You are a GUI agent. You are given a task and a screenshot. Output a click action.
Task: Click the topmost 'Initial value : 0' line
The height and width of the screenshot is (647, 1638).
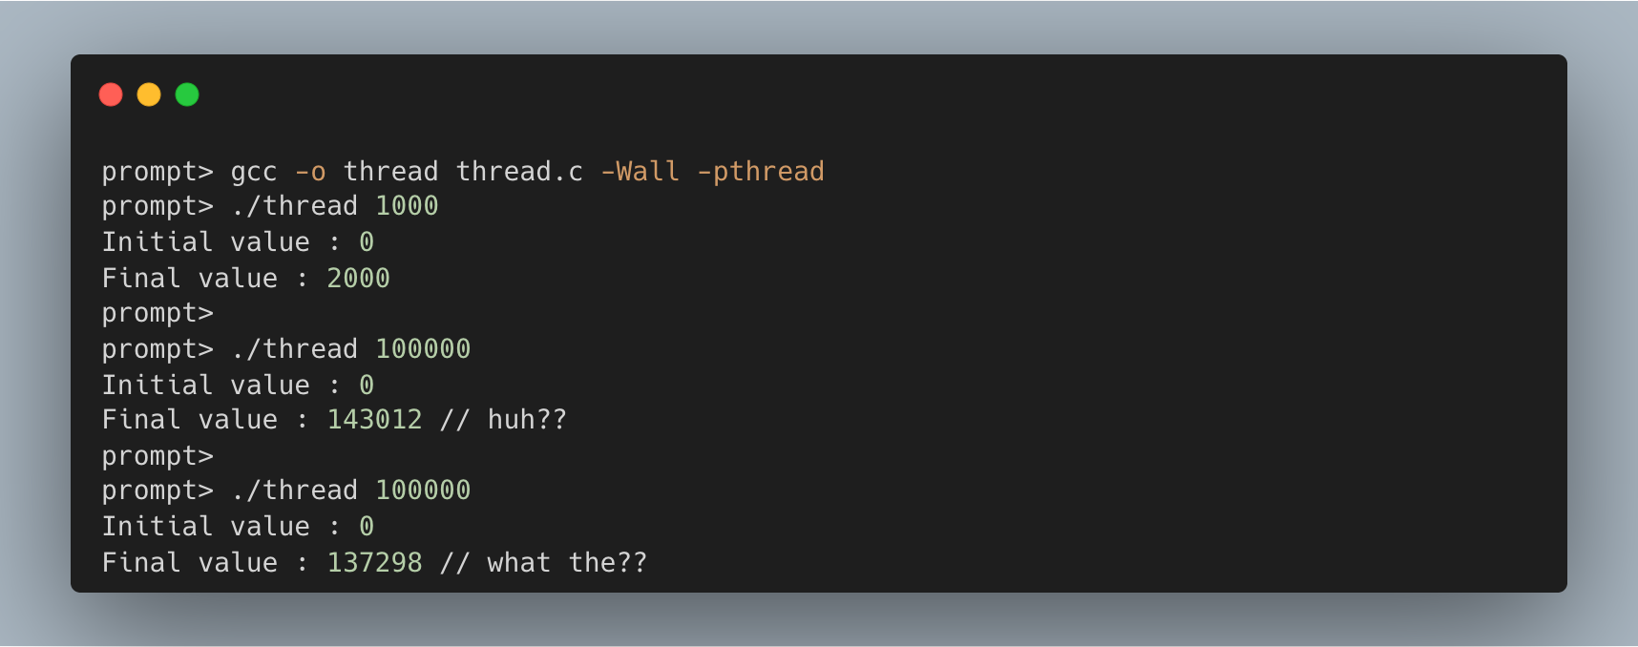click(x=238, y=242)
